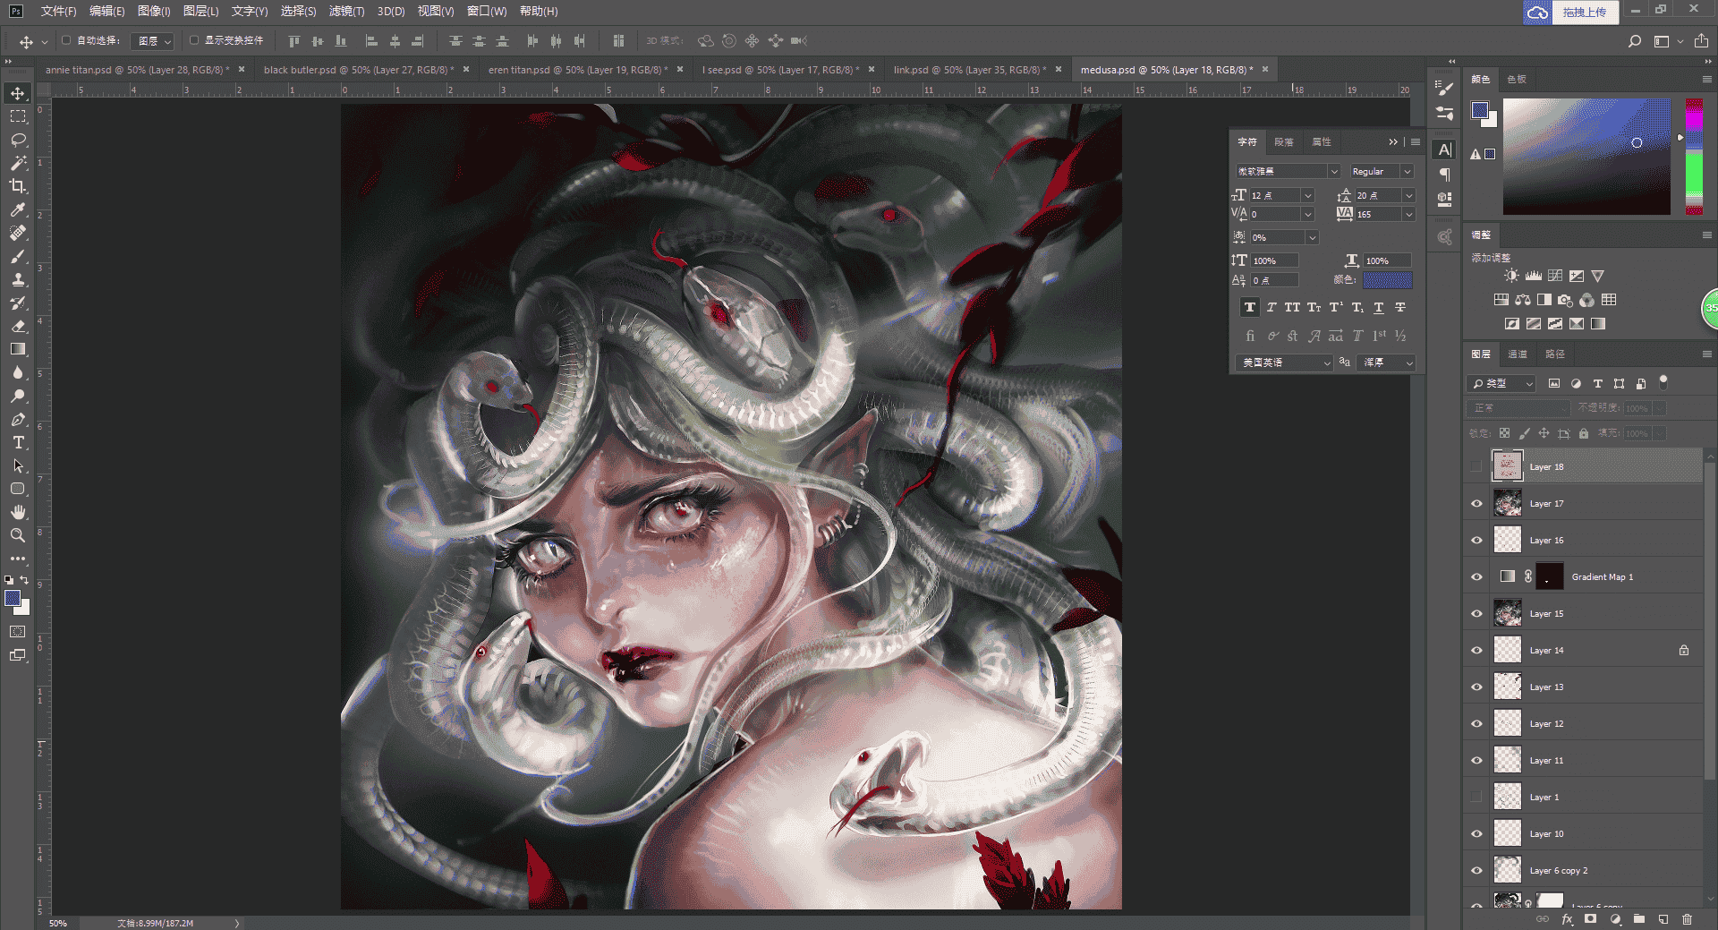
Task: Select the Rectangular Marquee tool
Action: click(18, 116)
